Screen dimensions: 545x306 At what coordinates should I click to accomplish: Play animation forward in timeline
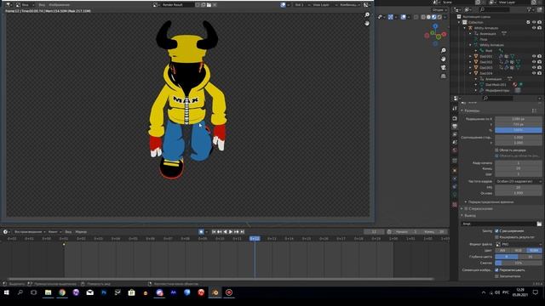(231, 232)
